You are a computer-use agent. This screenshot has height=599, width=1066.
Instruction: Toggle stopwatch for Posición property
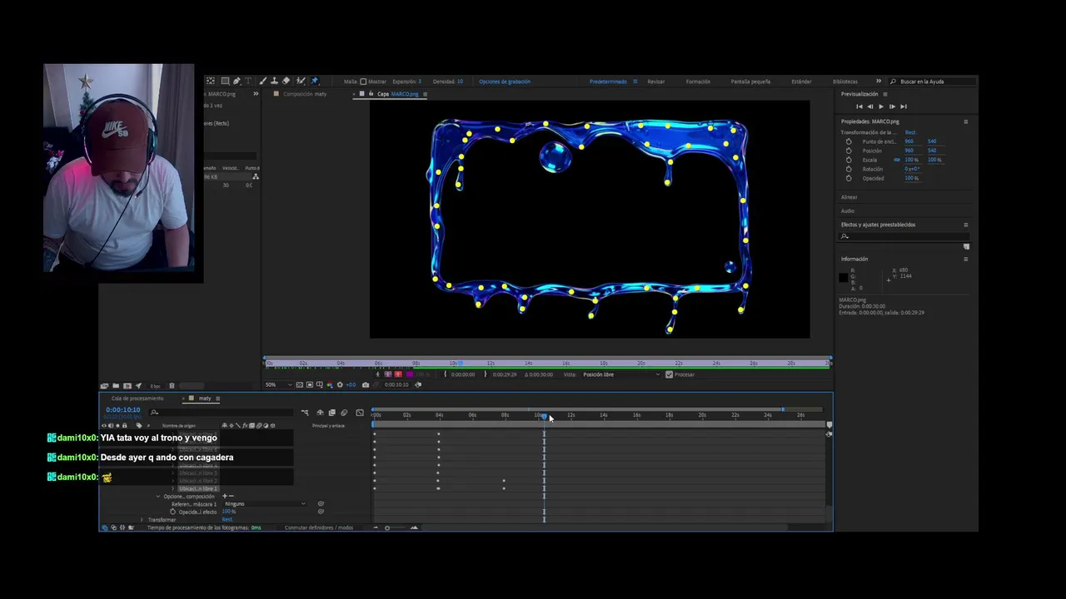click(x=849, y=151)
